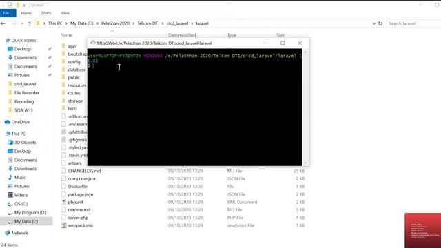This screenshot has height=248, width=441.
Task: Open the View ribbon tab
Action: [65, 13]
